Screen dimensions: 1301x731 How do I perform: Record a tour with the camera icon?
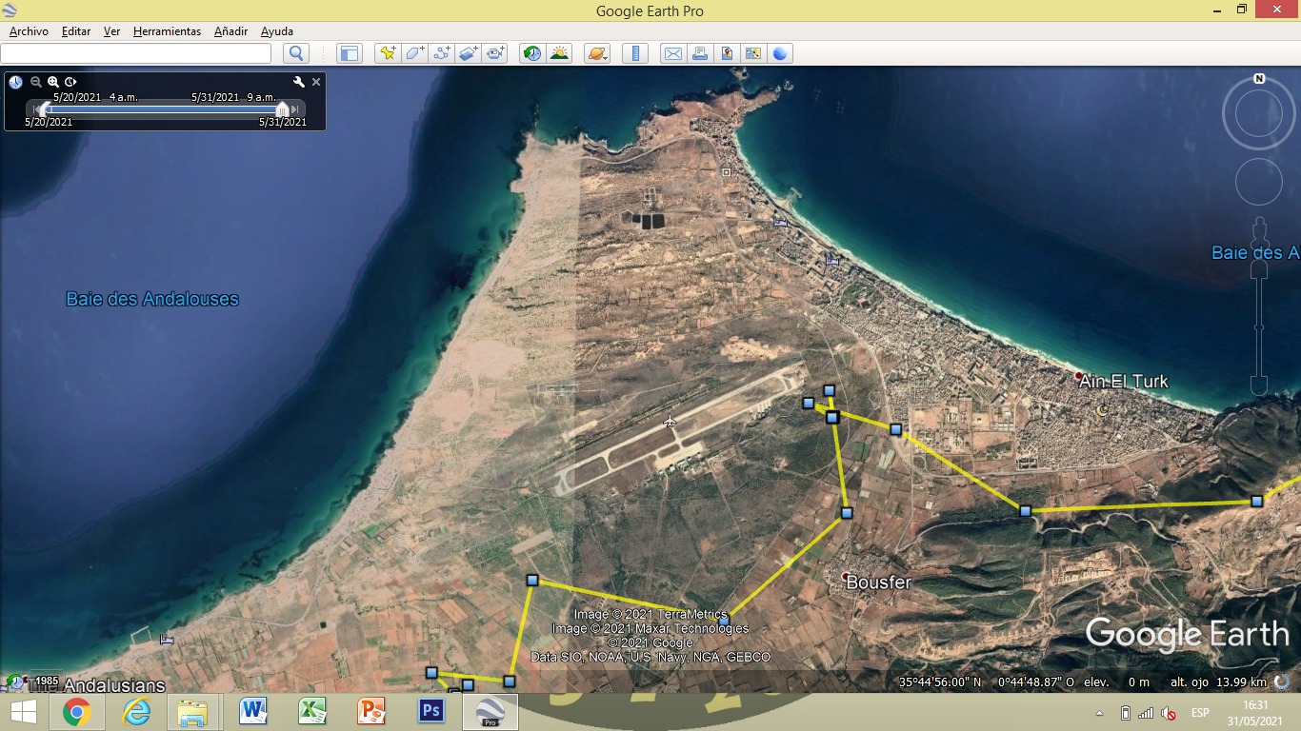(495, 53)
